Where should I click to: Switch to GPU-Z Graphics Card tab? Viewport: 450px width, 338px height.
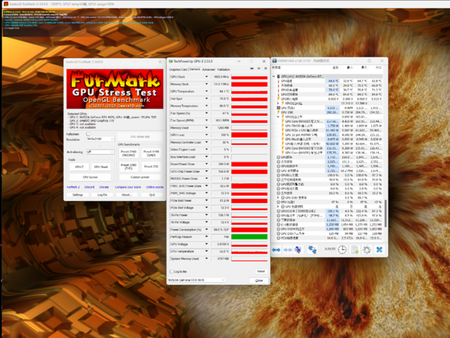(178, 70)
